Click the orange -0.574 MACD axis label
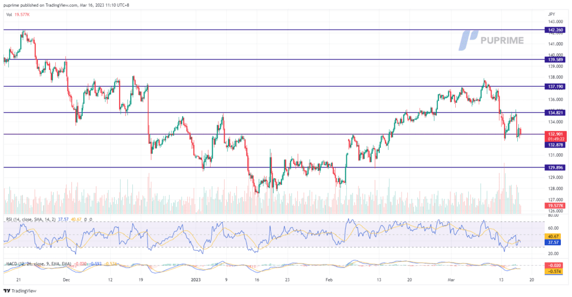 coord(555,271)
